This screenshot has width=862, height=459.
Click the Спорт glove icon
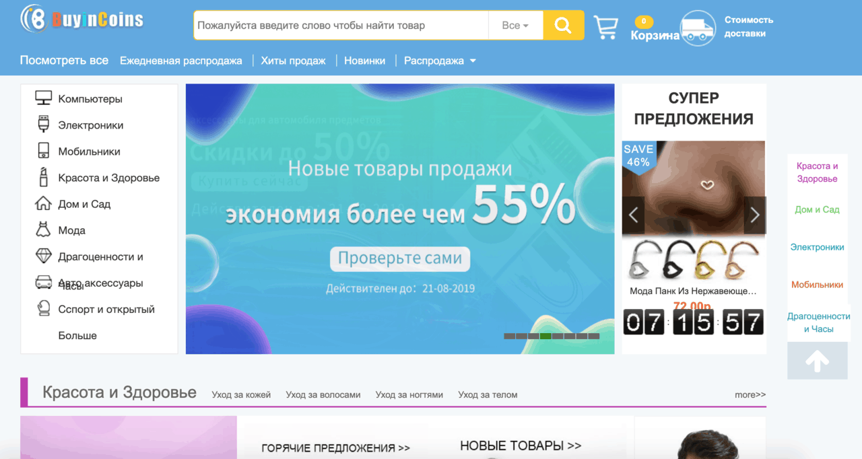43,308
